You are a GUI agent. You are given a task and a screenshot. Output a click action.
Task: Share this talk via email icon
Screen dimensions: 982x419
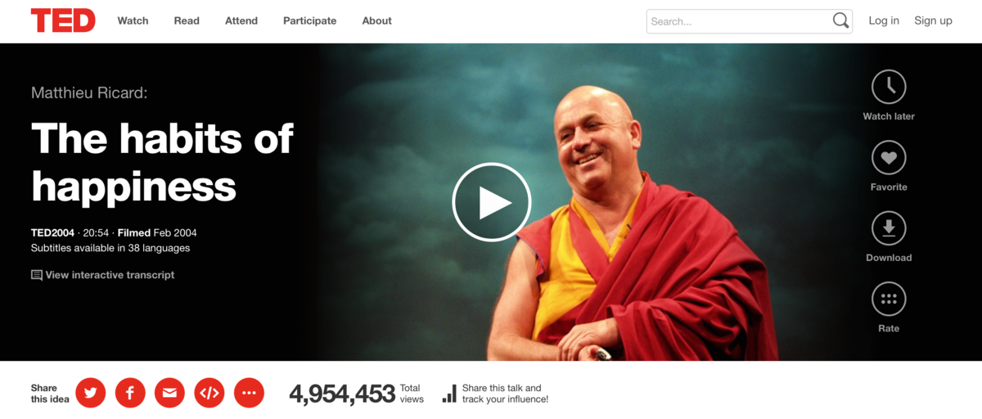(169, 393)
